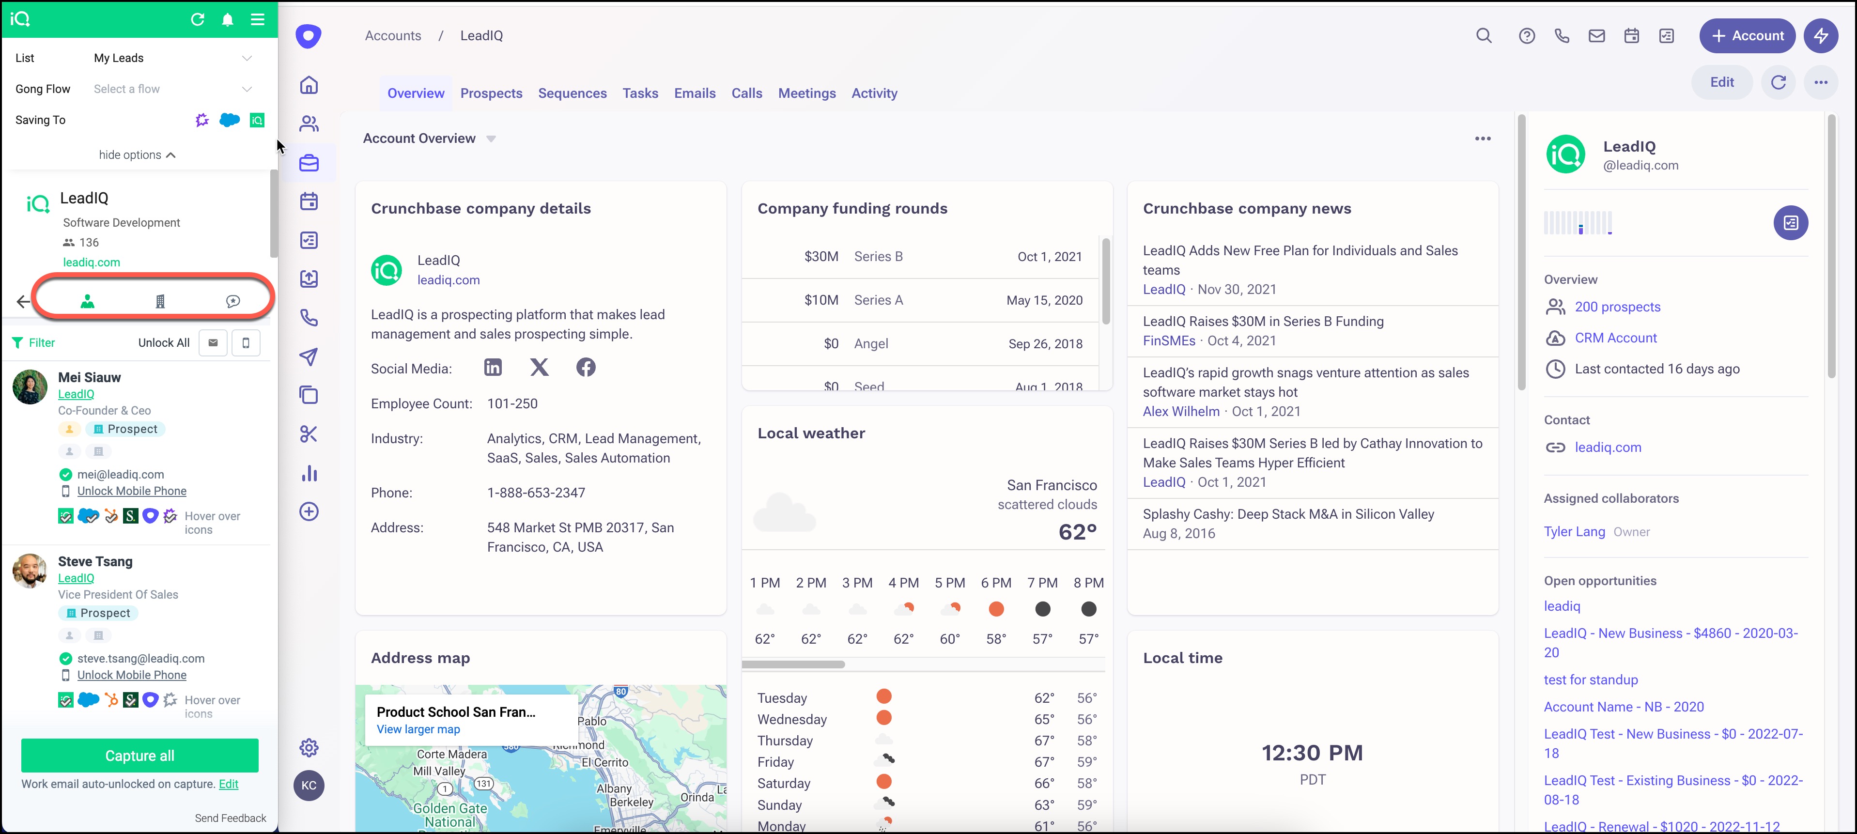1857x834 pixels.
Task: Open the account actions ellipsis button
Action: click(1821, 82)
